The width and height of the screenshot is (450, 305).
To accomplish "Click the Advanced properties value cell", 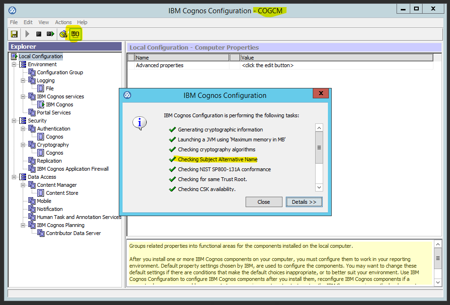I will 336,65.
